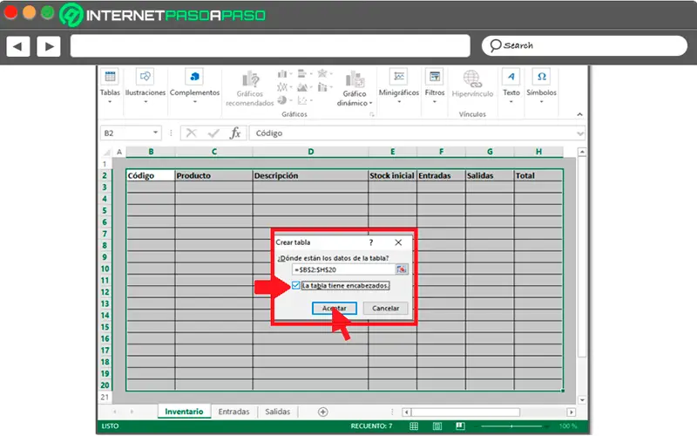Open the Filtros menu
The width and height of the screenshot is (697, 436).
434,86
